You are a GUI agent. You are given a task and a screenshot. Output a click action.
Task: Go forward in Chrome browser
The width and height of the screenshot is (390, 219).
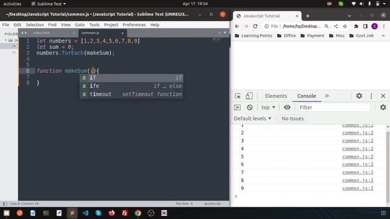(x=246, y=26)
